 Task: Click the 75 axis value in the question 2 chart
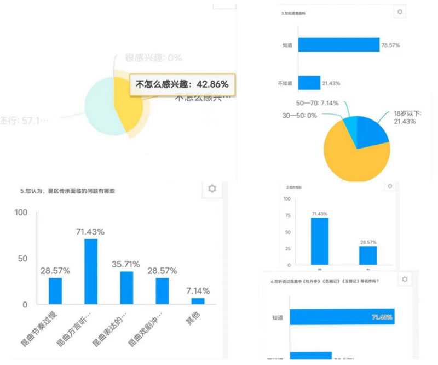tap(288, 215)
